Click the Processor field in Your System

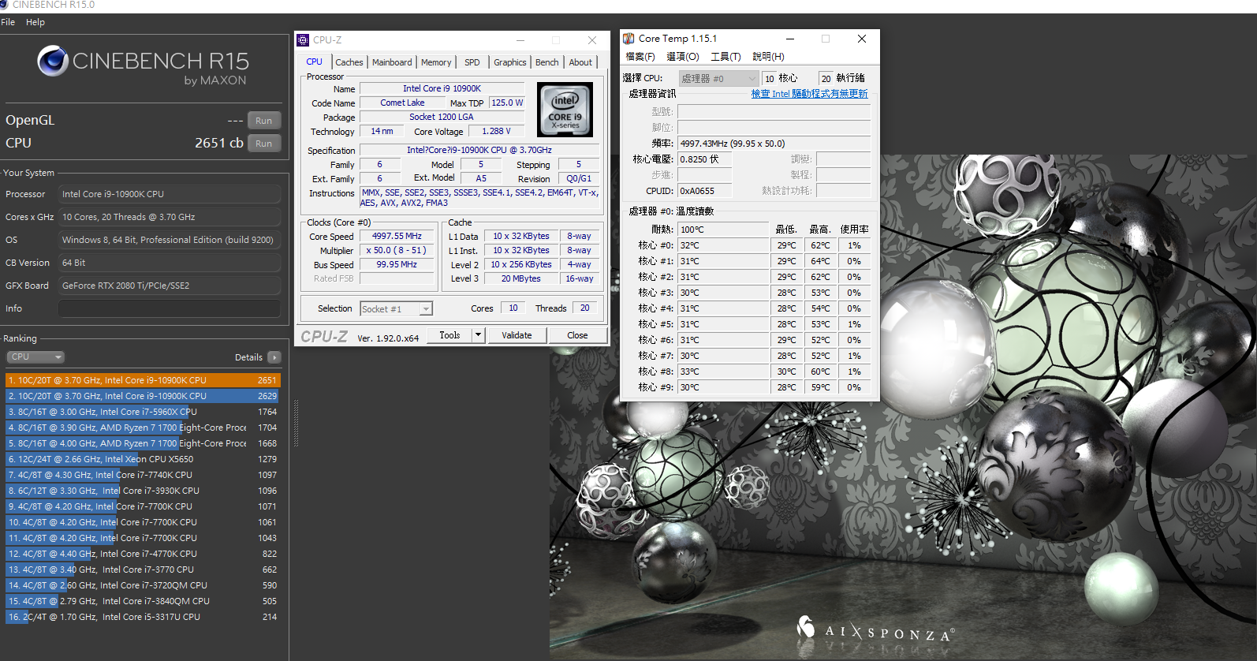[x=170, y=194]
